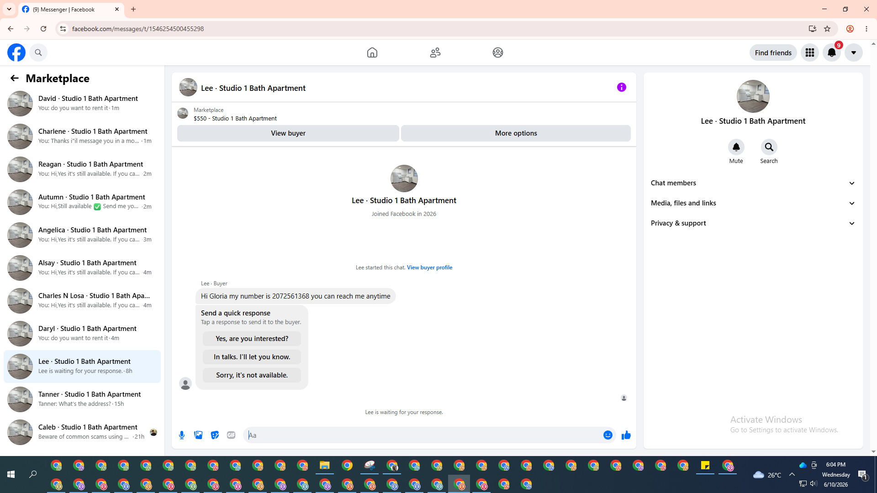Image resolution: width=877 pixels, height=493 pixels.
Task: Open Charles N Losa conversation
Action: [x=82, y=301]
